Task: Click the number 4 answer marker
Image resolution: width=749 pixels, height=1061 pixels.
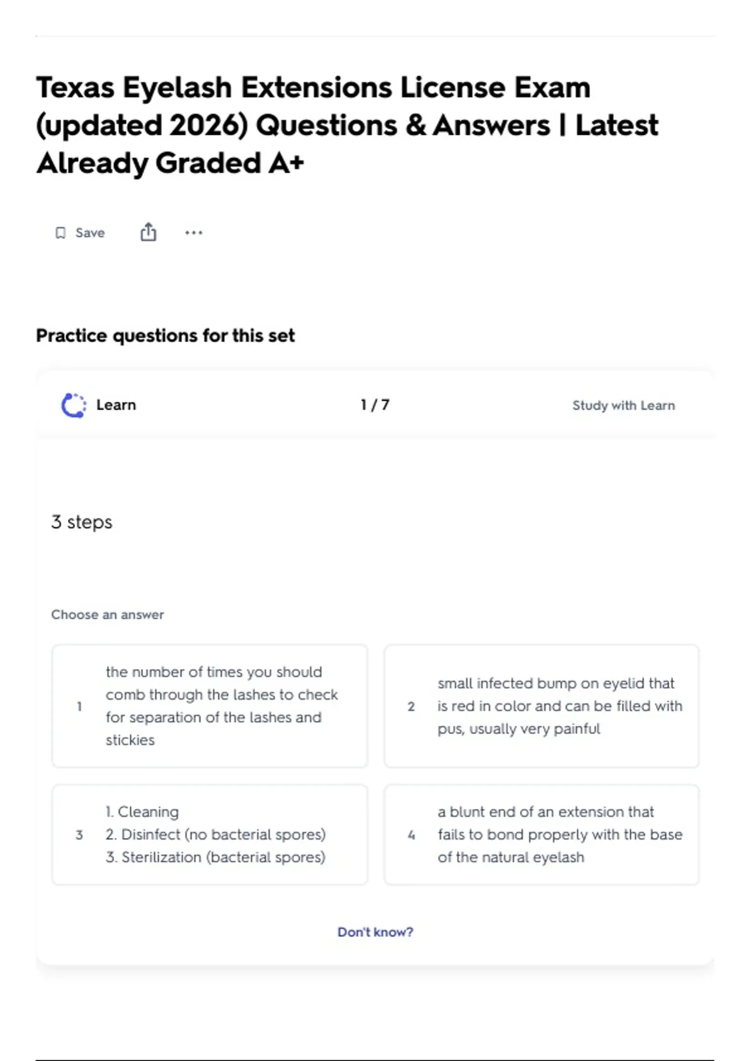Action: [411, 835]
